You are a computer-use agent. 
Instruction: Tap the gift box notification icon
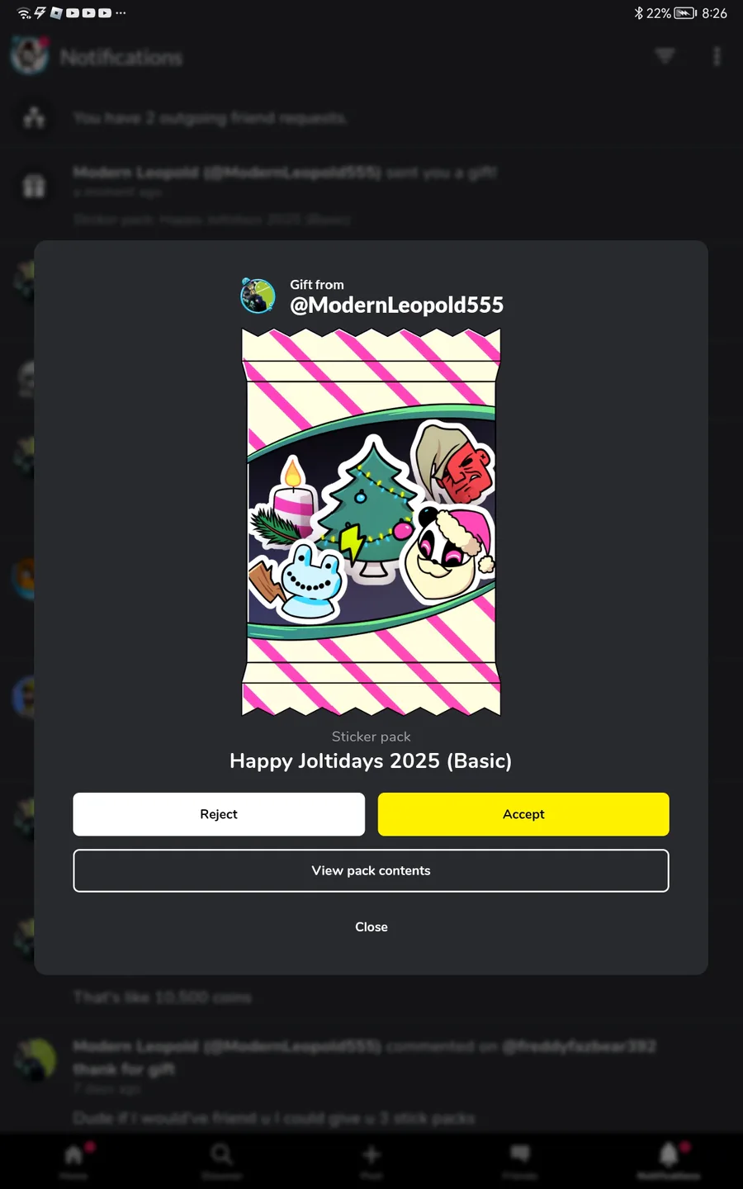pos(34,186)
